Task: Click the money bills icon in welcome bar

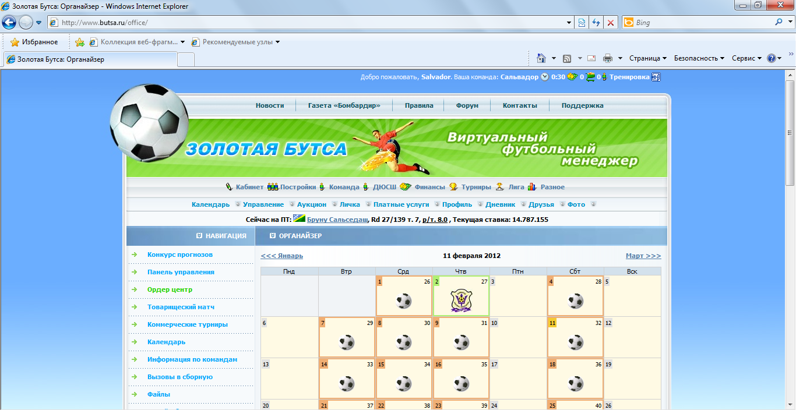Action: point(572,77)
